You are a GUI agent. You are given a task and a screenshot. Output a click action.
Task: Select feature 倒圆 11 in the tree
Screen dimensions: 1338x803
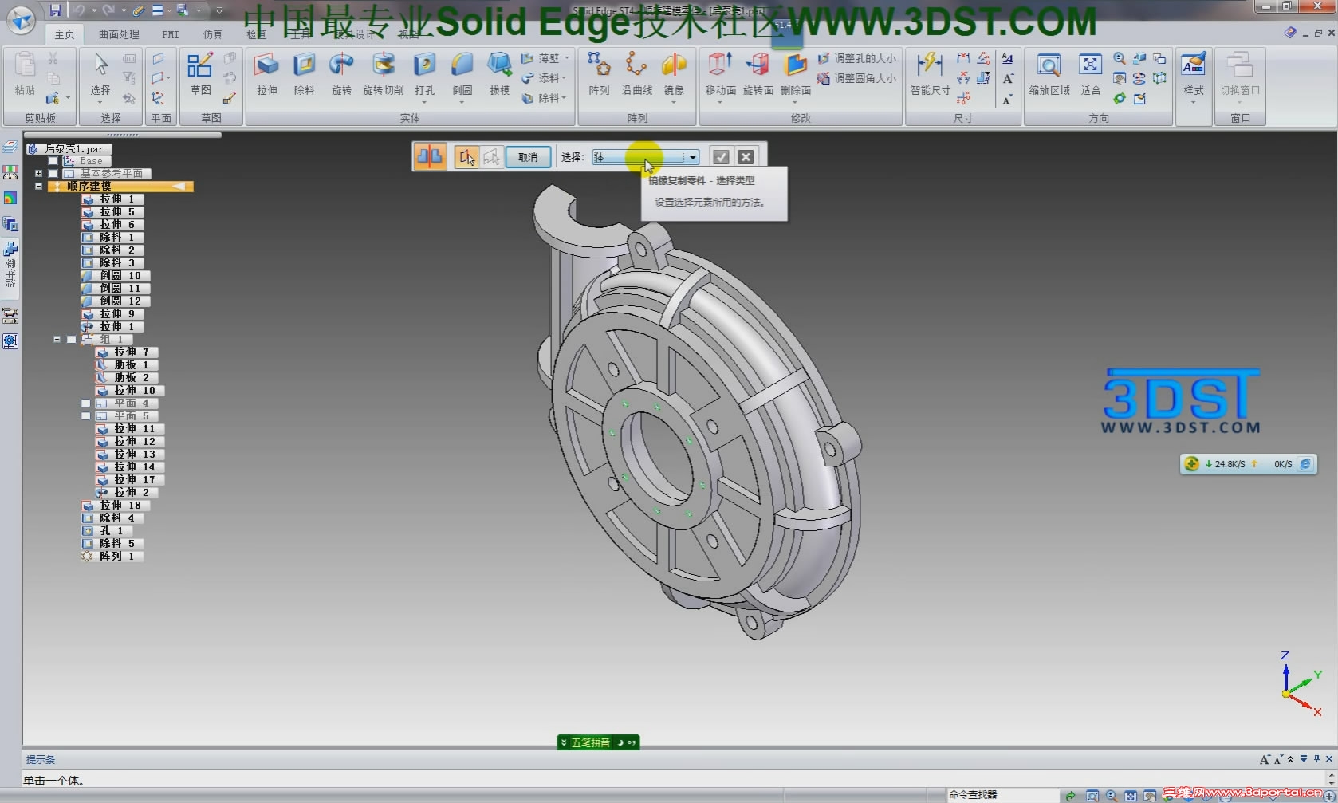click(116, 289)
